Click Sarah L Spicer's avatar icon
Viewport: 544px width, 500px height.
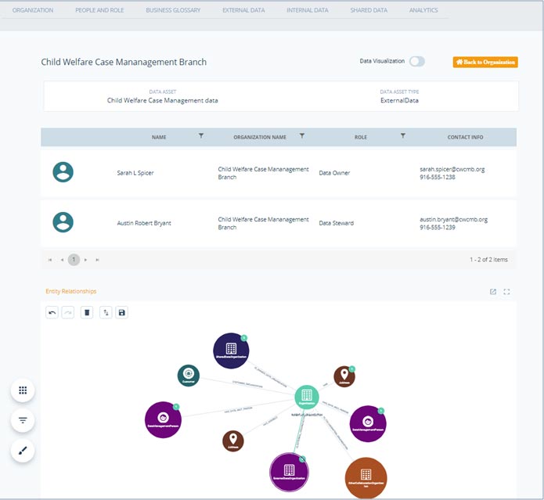(x=63, y=172)
